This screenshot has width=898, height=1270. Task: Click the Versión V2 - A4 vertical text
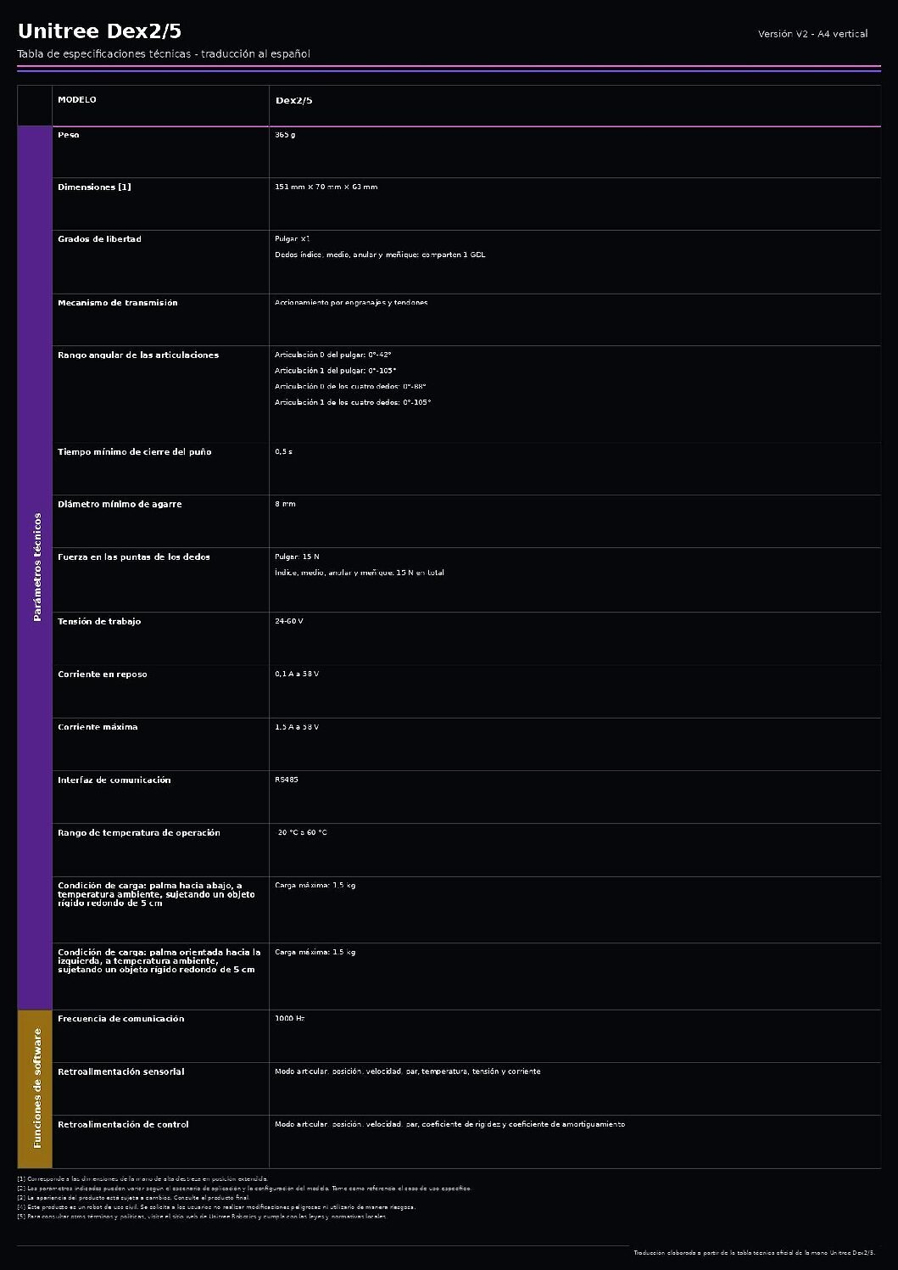coord(812,34)
